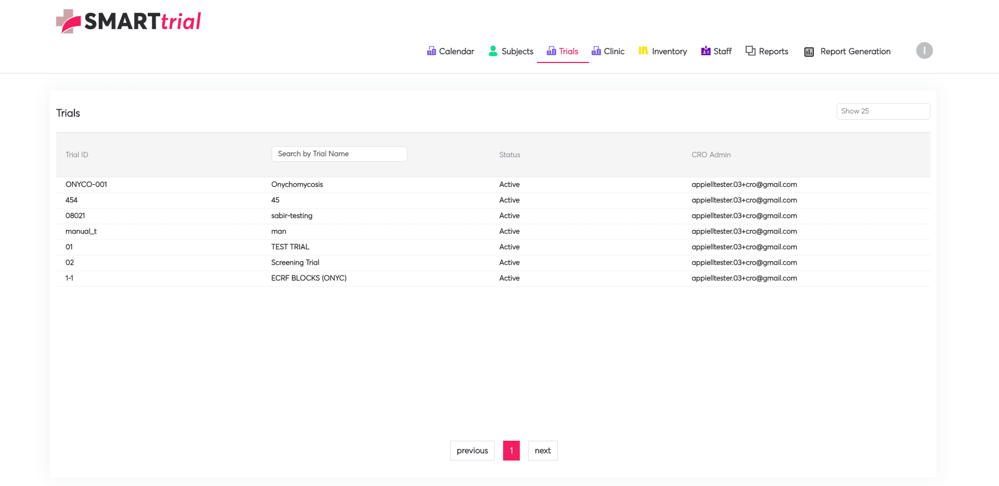Open Report Generation

855,51
